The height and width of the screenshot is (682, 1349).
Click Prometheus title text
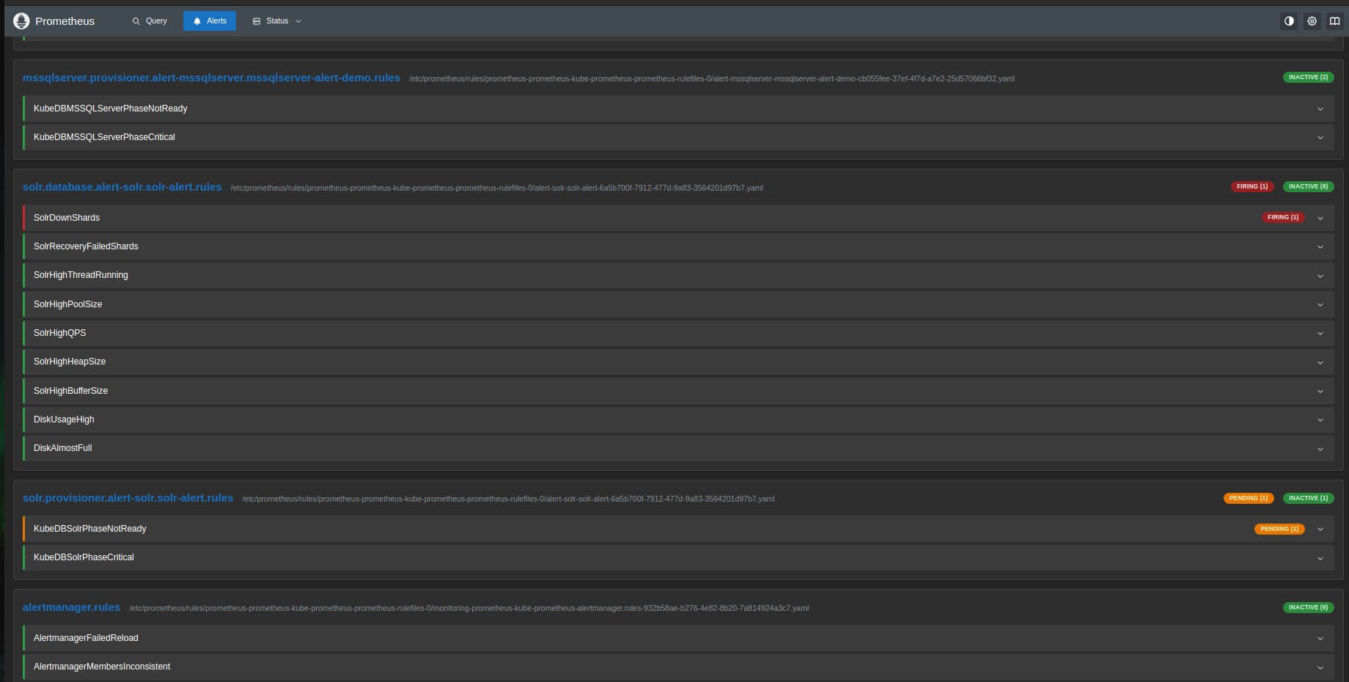[65, 21]
